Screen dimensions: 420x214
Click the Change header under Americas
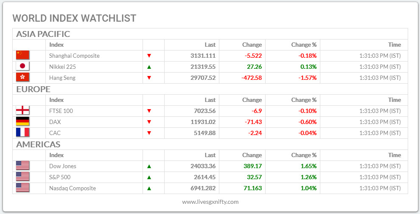[252, 155]
